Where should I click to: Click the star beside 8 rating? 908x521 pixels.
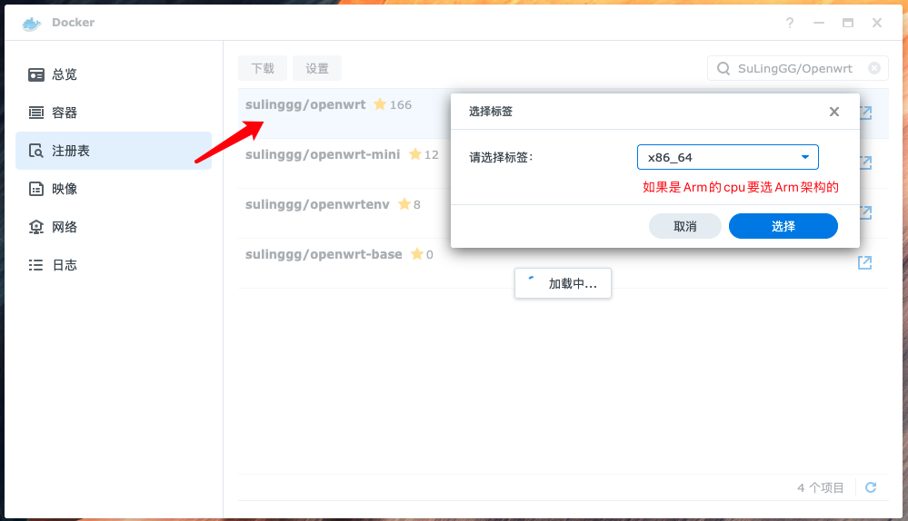tap(404, 203)
